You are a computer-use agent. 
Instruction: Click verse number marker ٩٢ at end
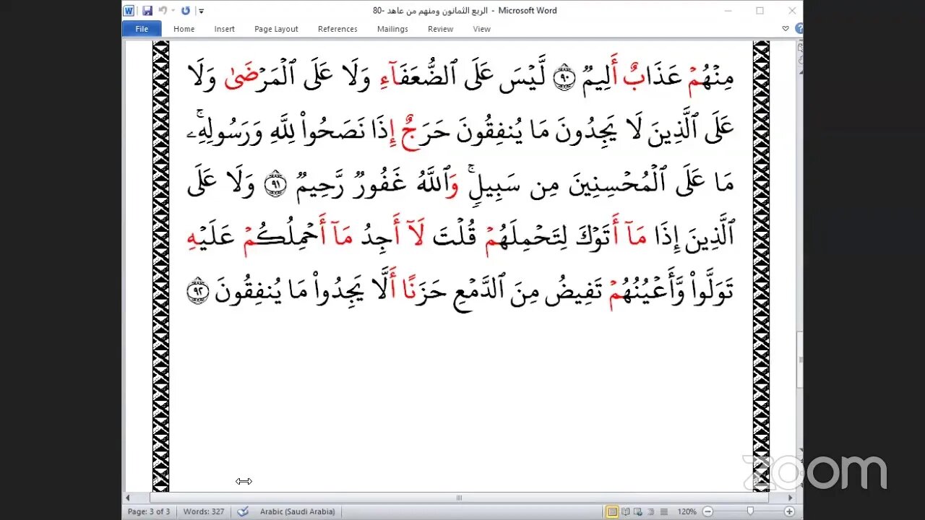[197, 292]
